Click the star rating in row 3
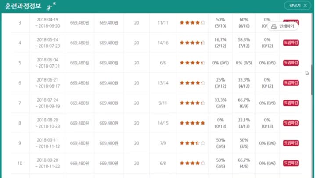The height and width of the screenshot is (178, 316). 192,22
